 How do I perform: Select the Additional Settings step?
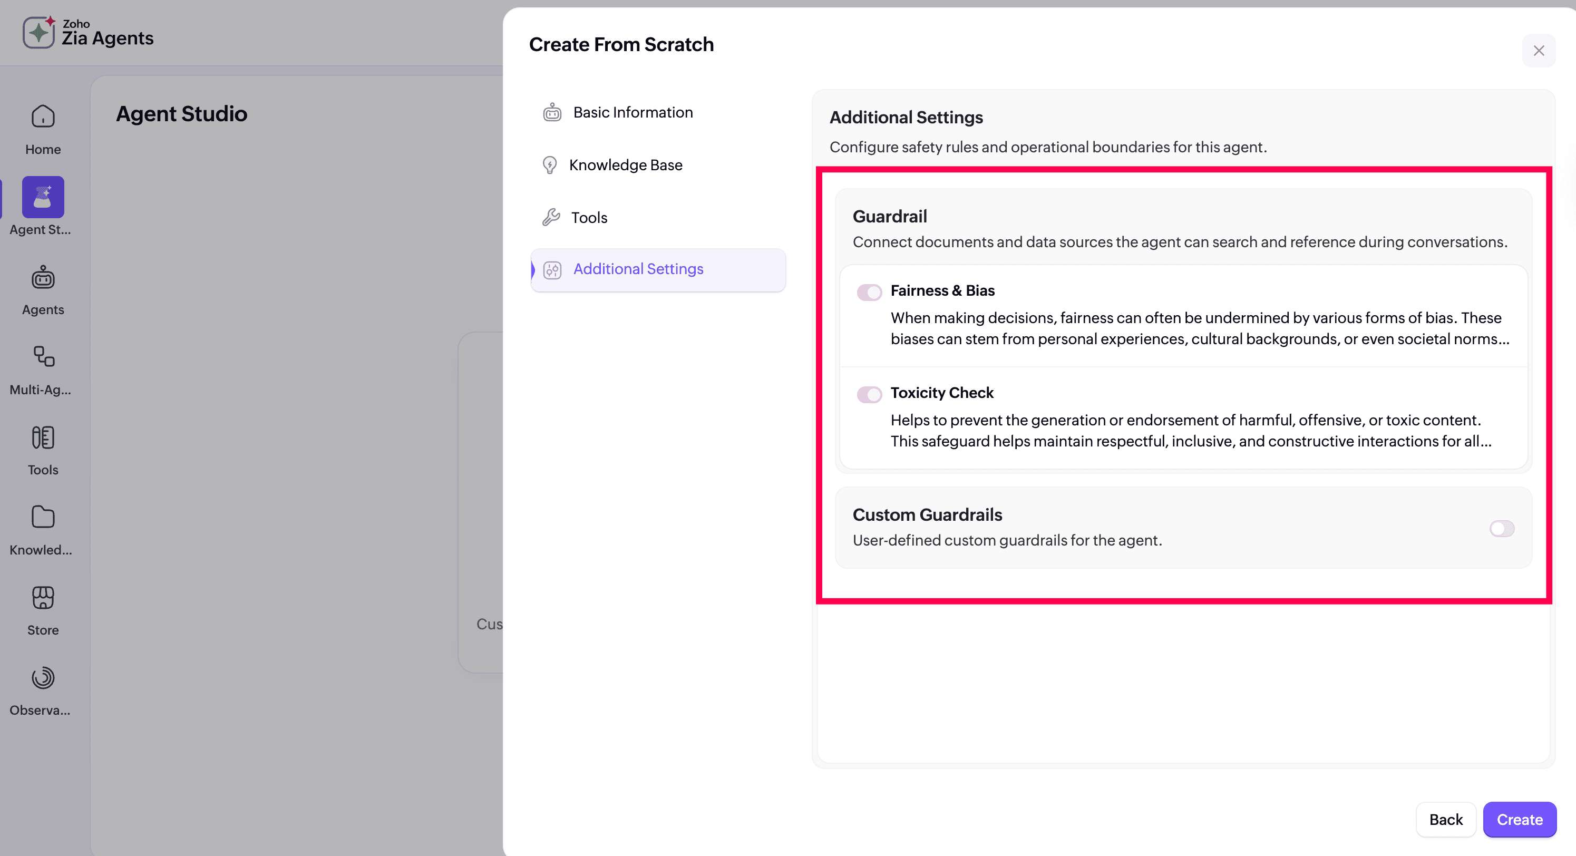tap(658, 270)
